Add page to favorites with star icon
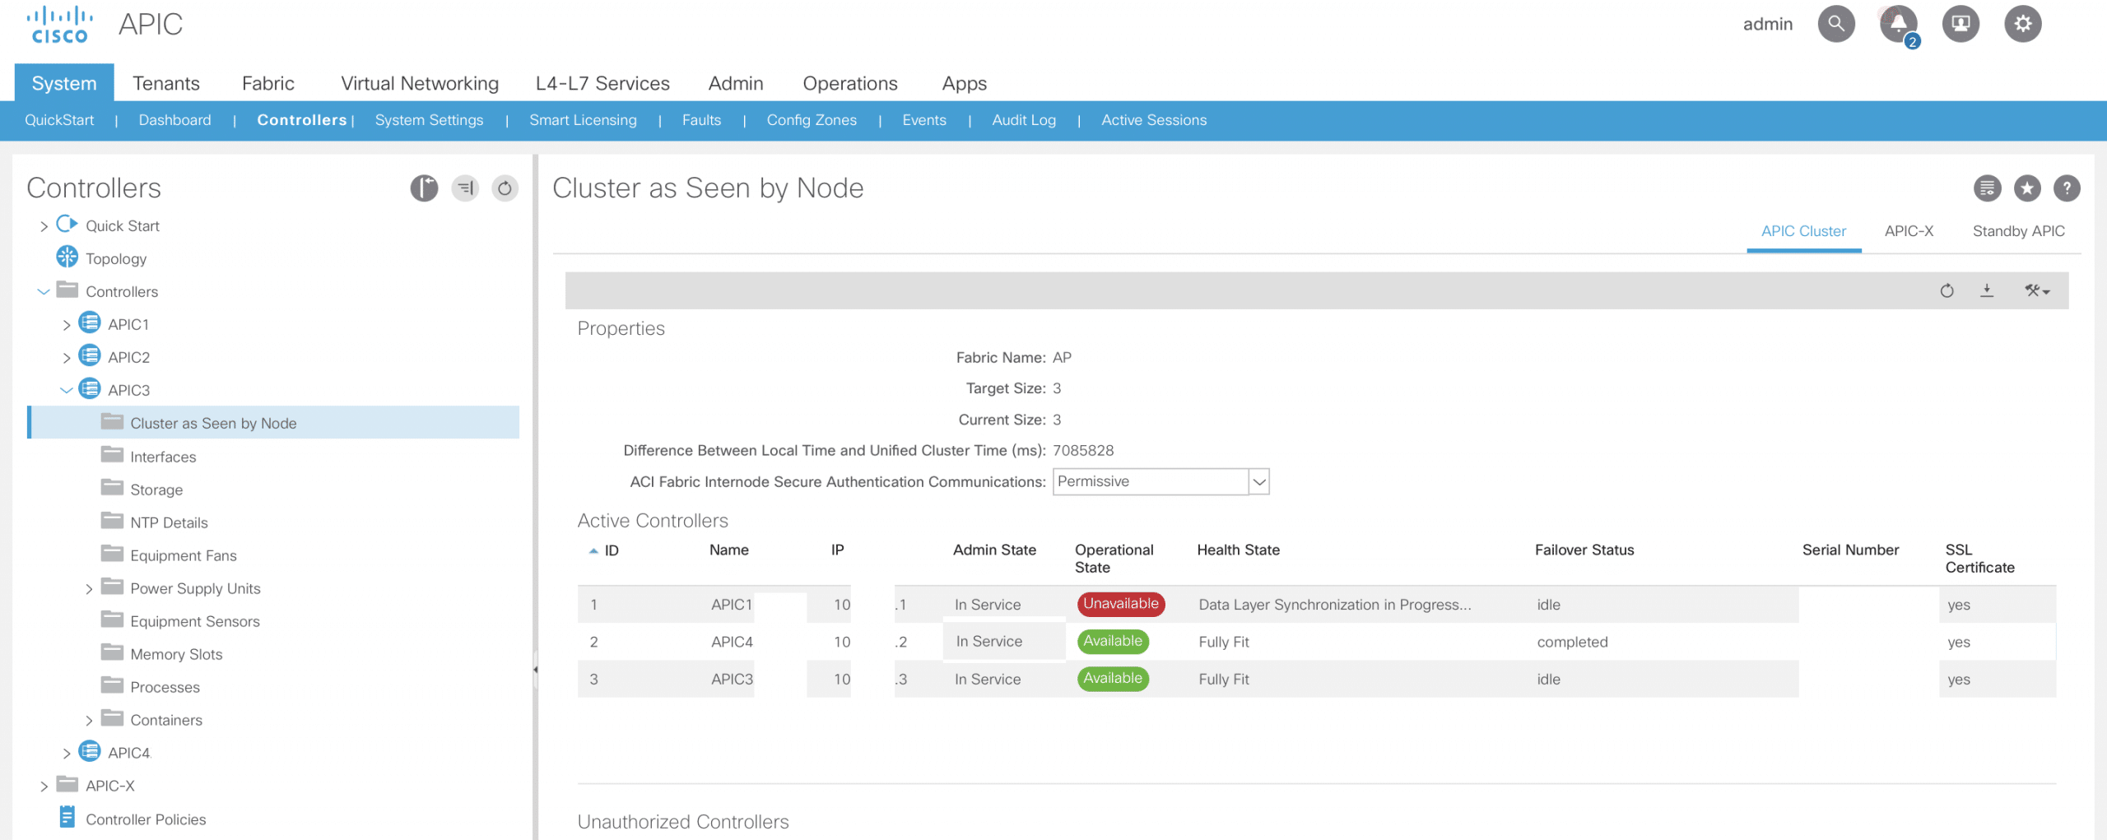The height and width of the screenshot is (840, 2107). tap(2027, 188)
